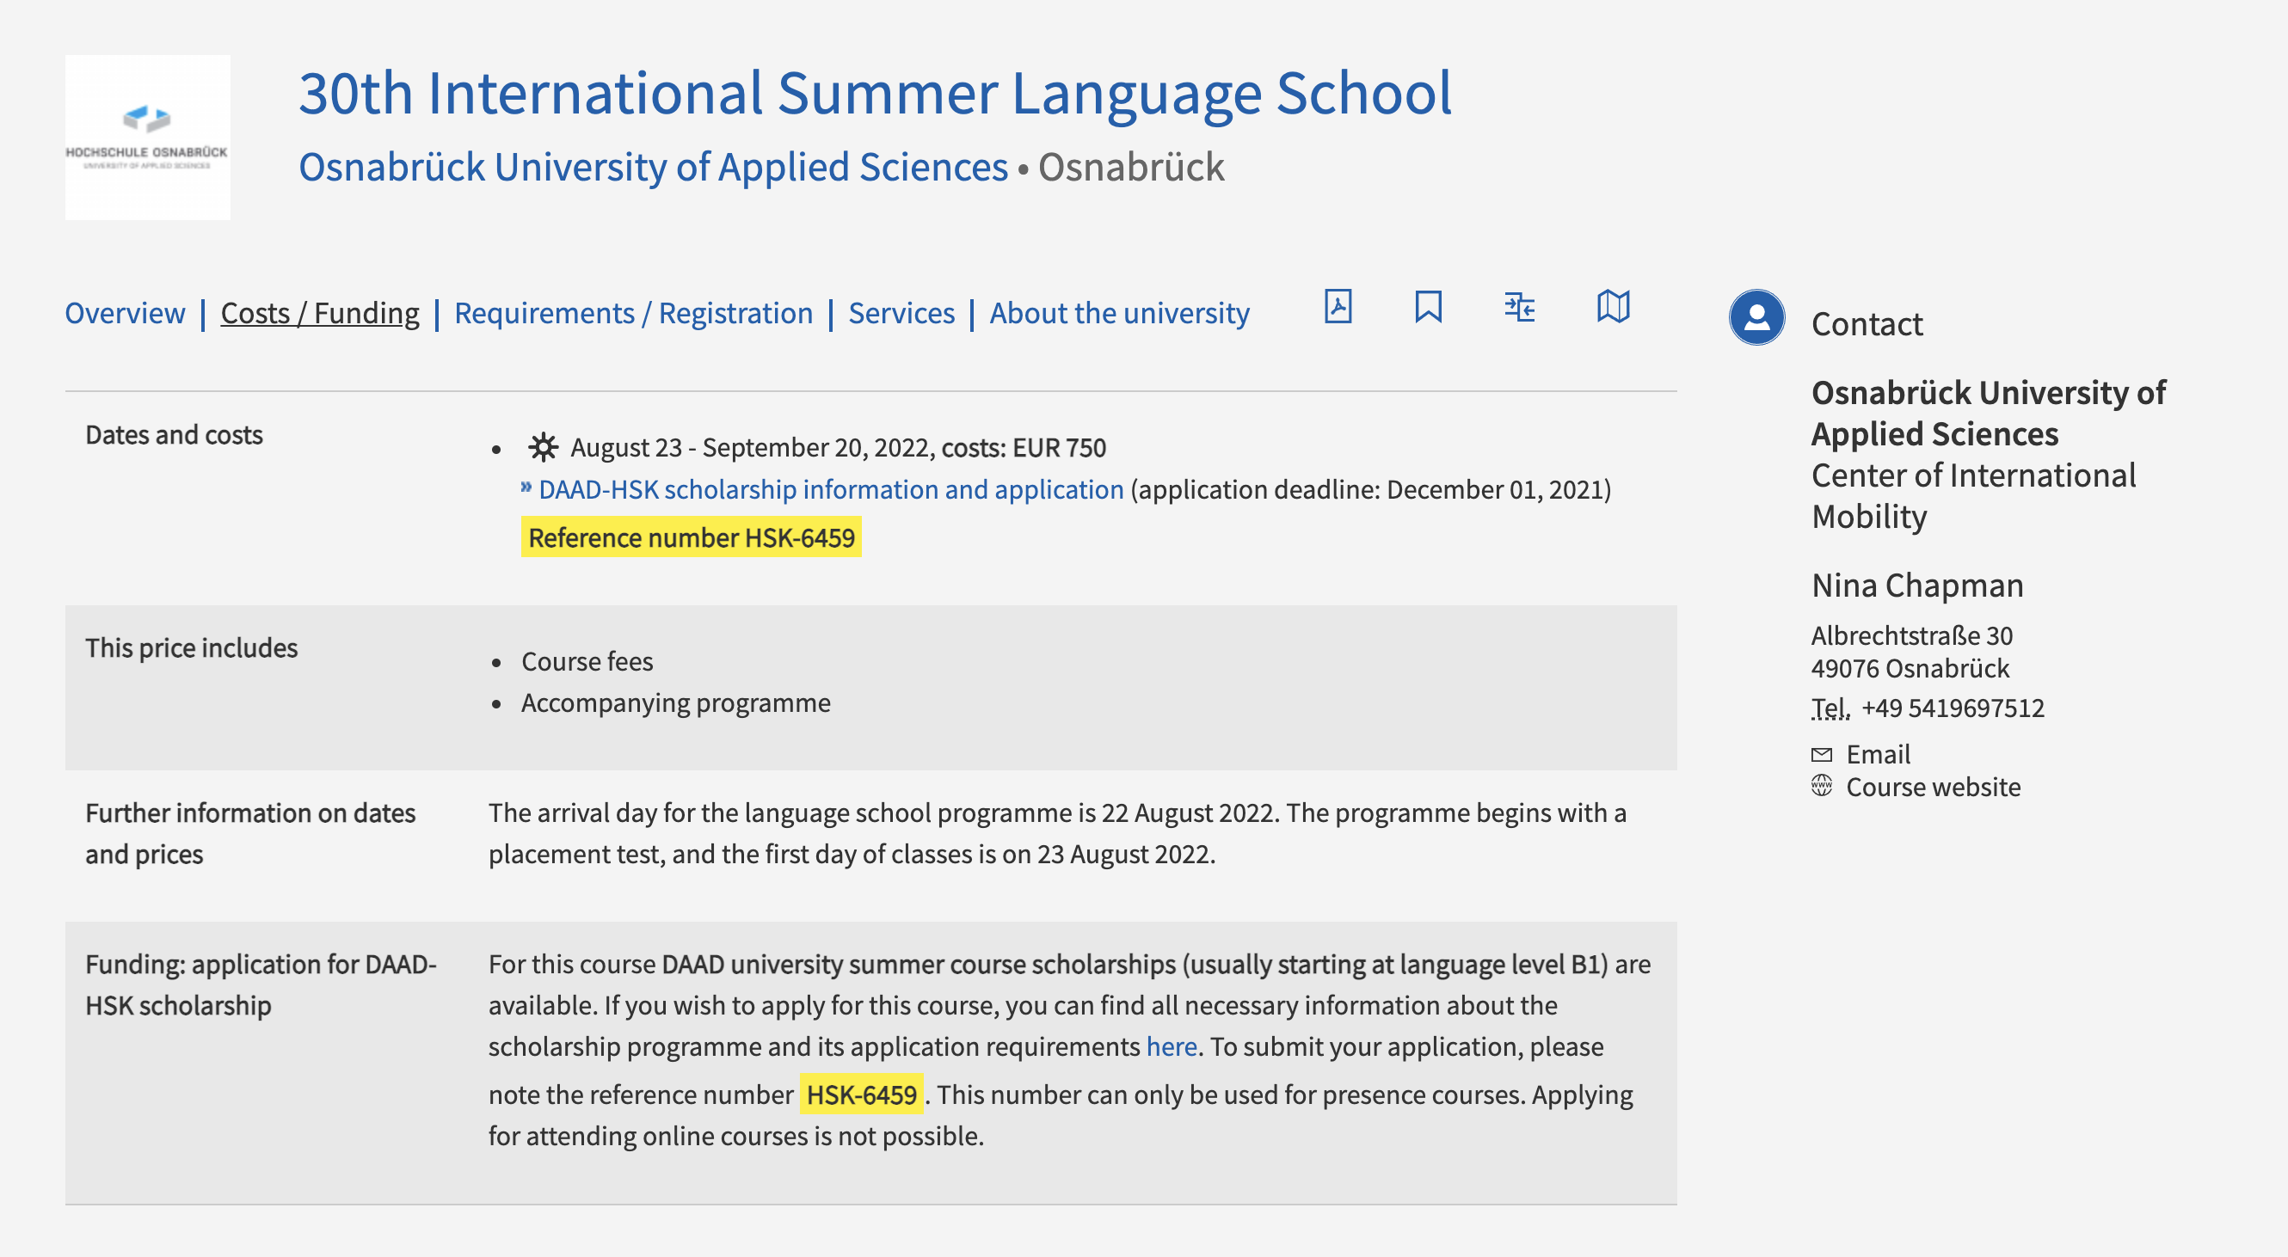2288x1257 pixels.
Task: Switch to the Overview tab
Action: (126, 313)
